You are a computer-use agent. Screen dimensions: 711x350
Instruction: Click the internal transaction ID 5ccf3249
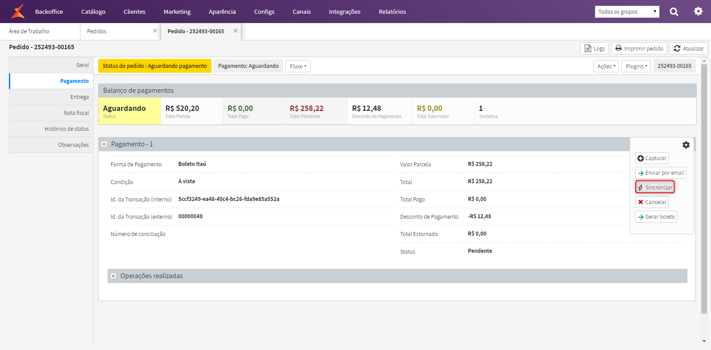[229, 199]
